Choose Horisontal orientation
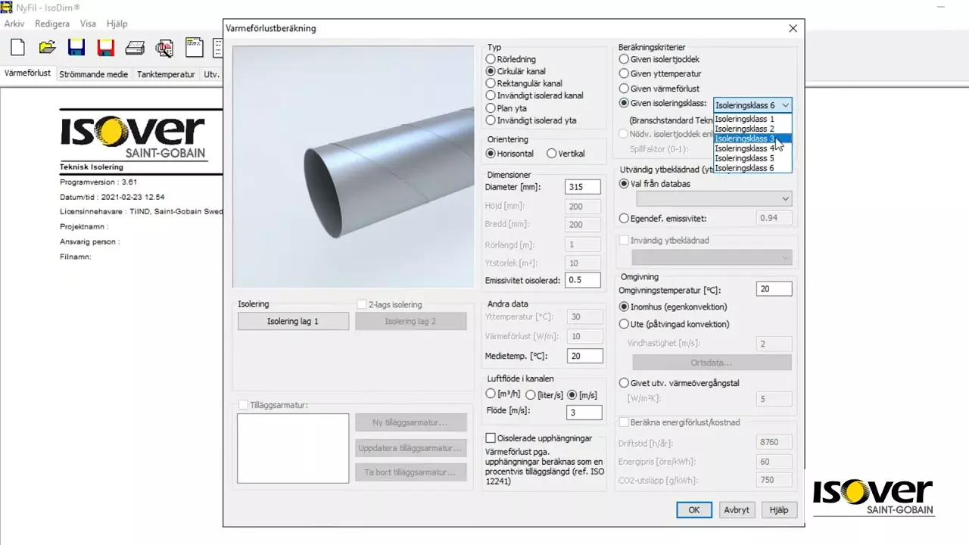969x545 pixels. [x=509, y=154]
